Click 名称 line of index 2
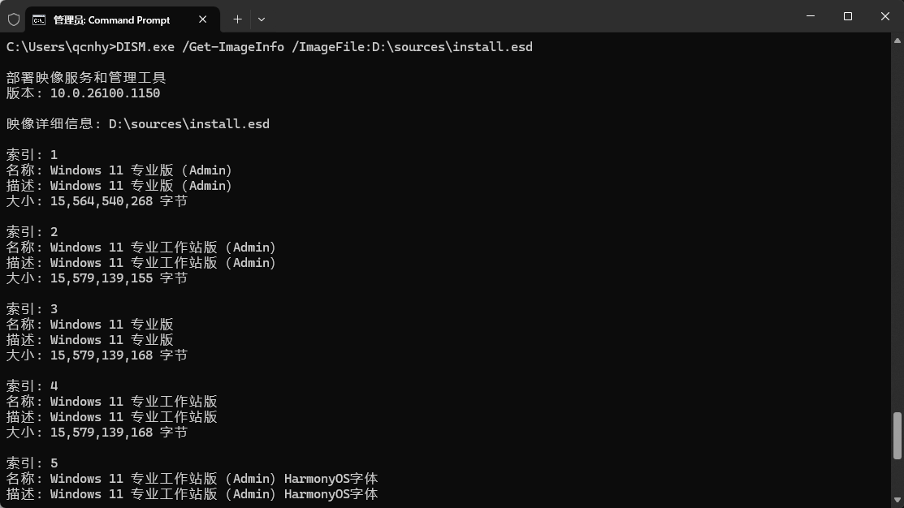This screenshot has height=508, width=904. tap(141, 248)
